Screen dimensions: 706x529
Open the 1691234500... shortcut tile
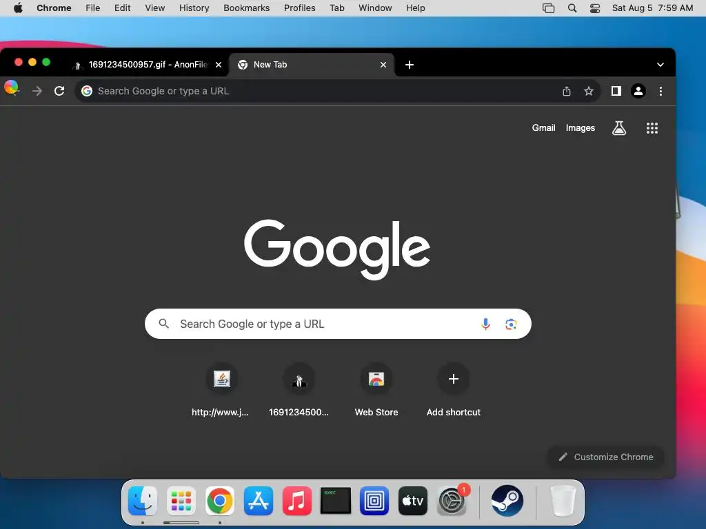(x=299, y=391)
